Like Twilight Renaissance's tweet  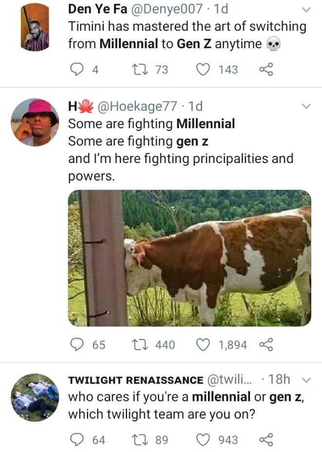point(202,440)
